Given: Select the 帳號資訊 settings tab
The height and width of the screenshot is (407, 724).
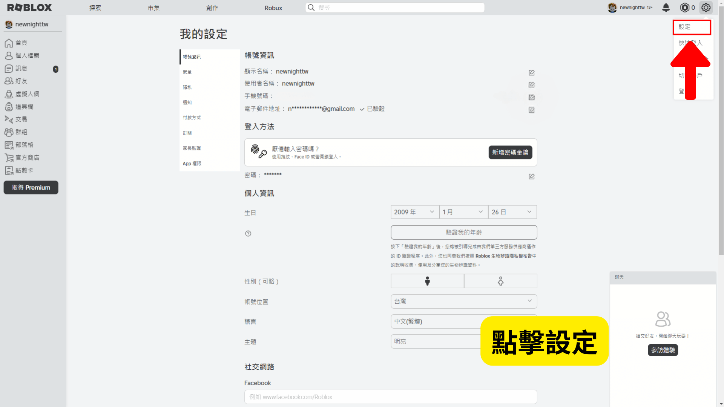Looking at the screenshot, I should 210,57.
